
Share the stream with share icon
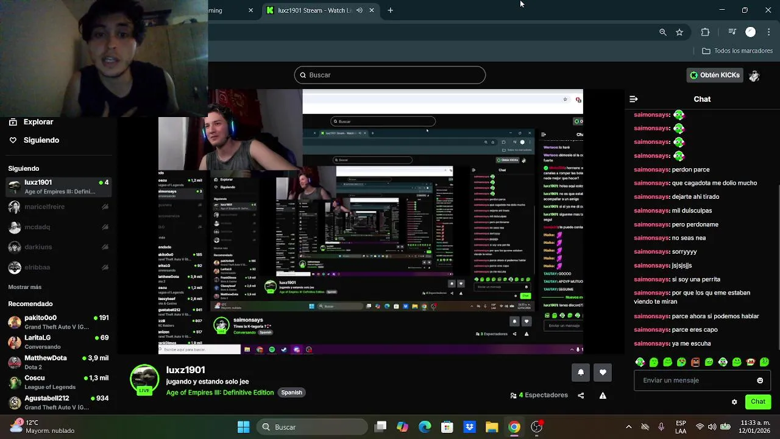click(x=581, y=395)
